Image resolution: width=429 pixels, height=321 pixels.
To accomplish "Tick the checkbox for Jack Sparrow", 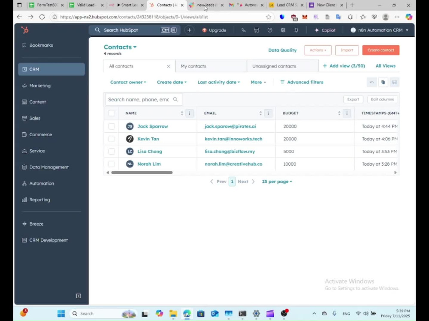I will [112, 126].
